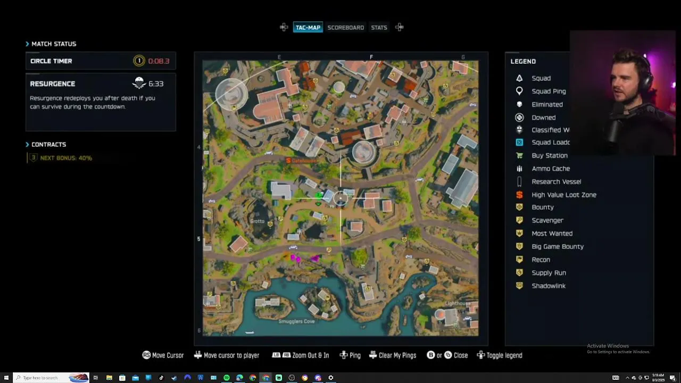Open the Windows Start menu

(6, 378)
